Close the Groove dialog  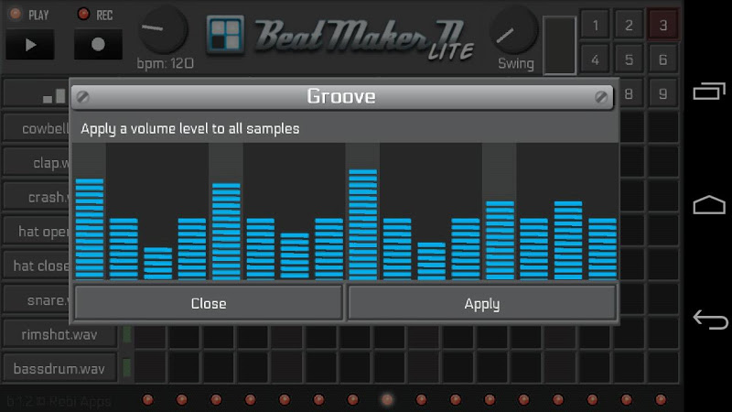click(209, 303)
